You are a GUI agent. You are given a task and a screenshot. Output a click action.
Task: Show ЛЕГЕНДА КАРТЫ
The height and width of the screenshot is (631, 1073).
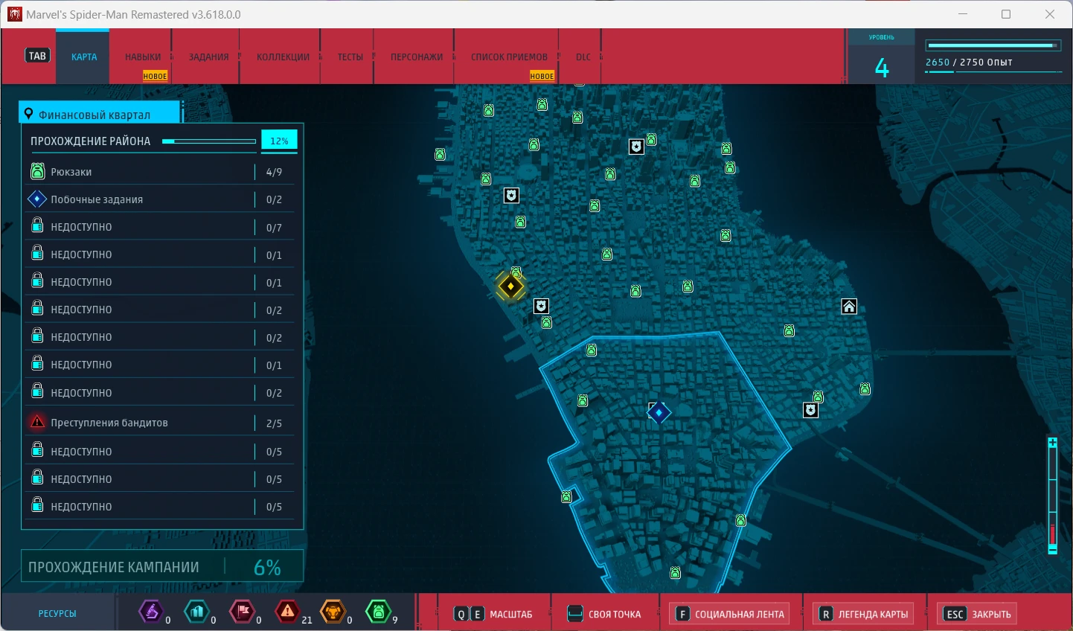[864, 614]
